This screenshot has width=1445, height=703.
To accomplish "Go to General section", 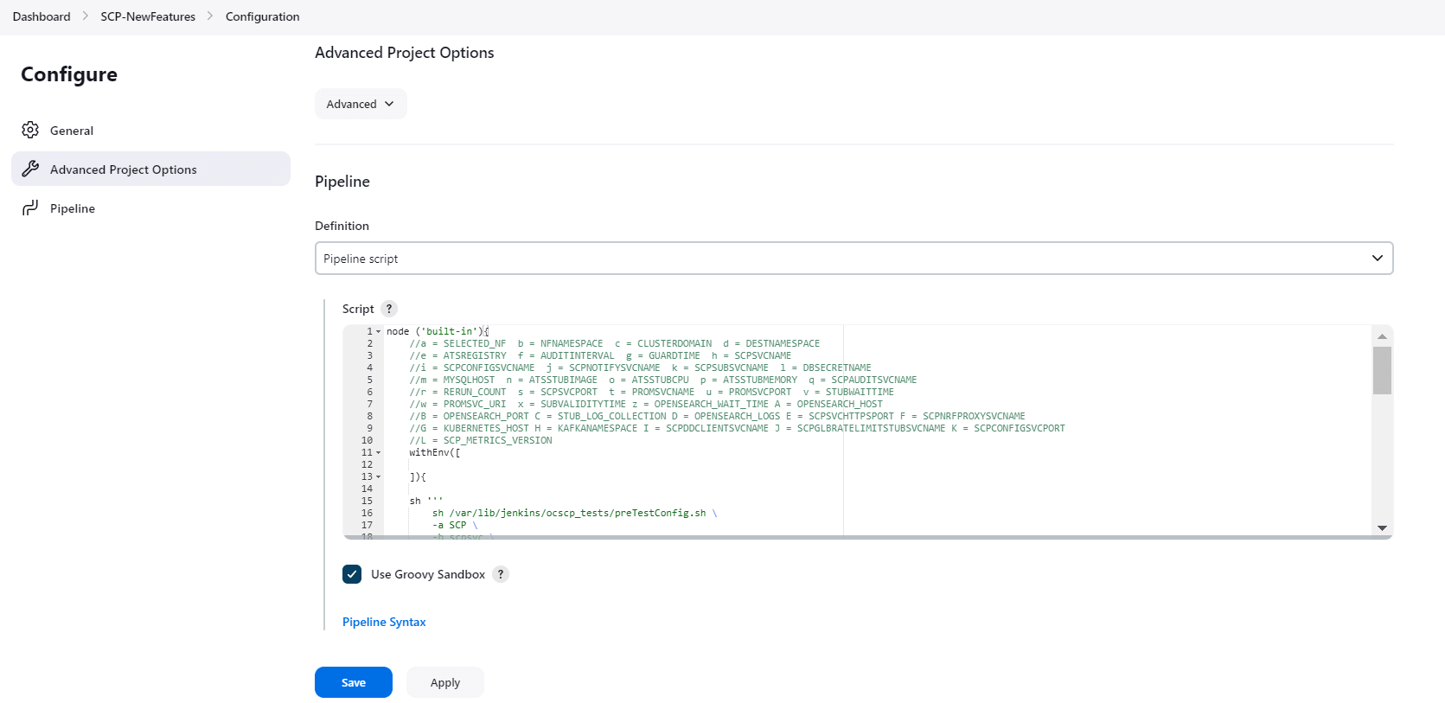I will click(x=150, y=130).
